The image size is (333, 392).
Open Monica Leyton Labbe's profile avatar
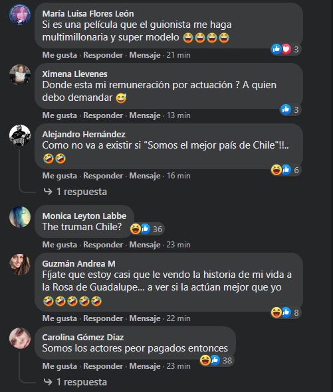20,217
